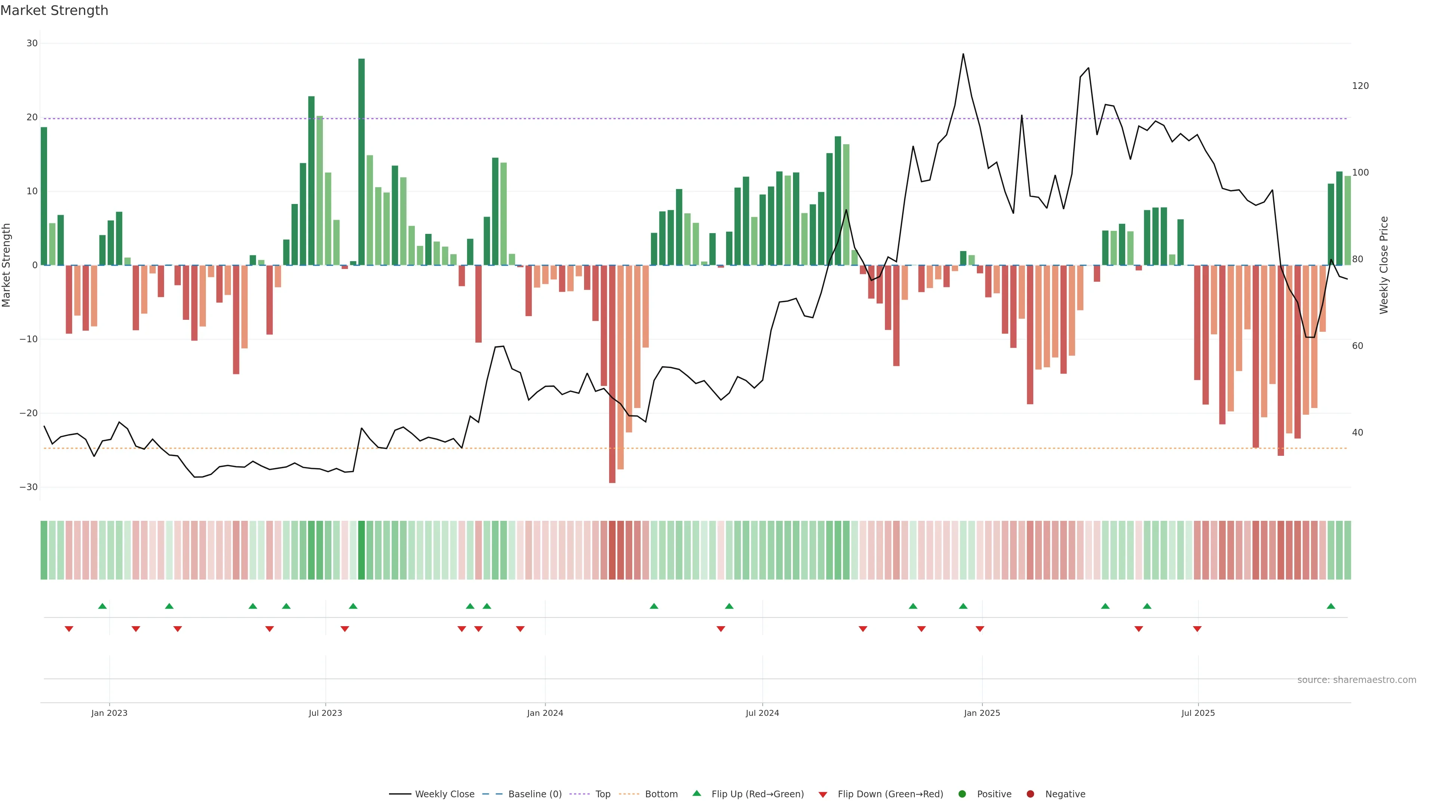Click the tallest green bar in July 2023
Screen dimensions: 1435x807
coord(361,161)
